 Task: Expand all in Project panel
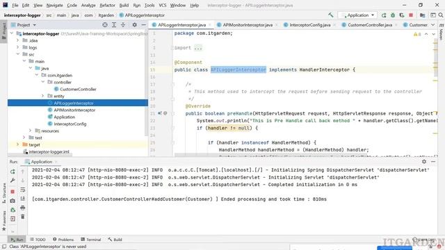tap(114, 25)
